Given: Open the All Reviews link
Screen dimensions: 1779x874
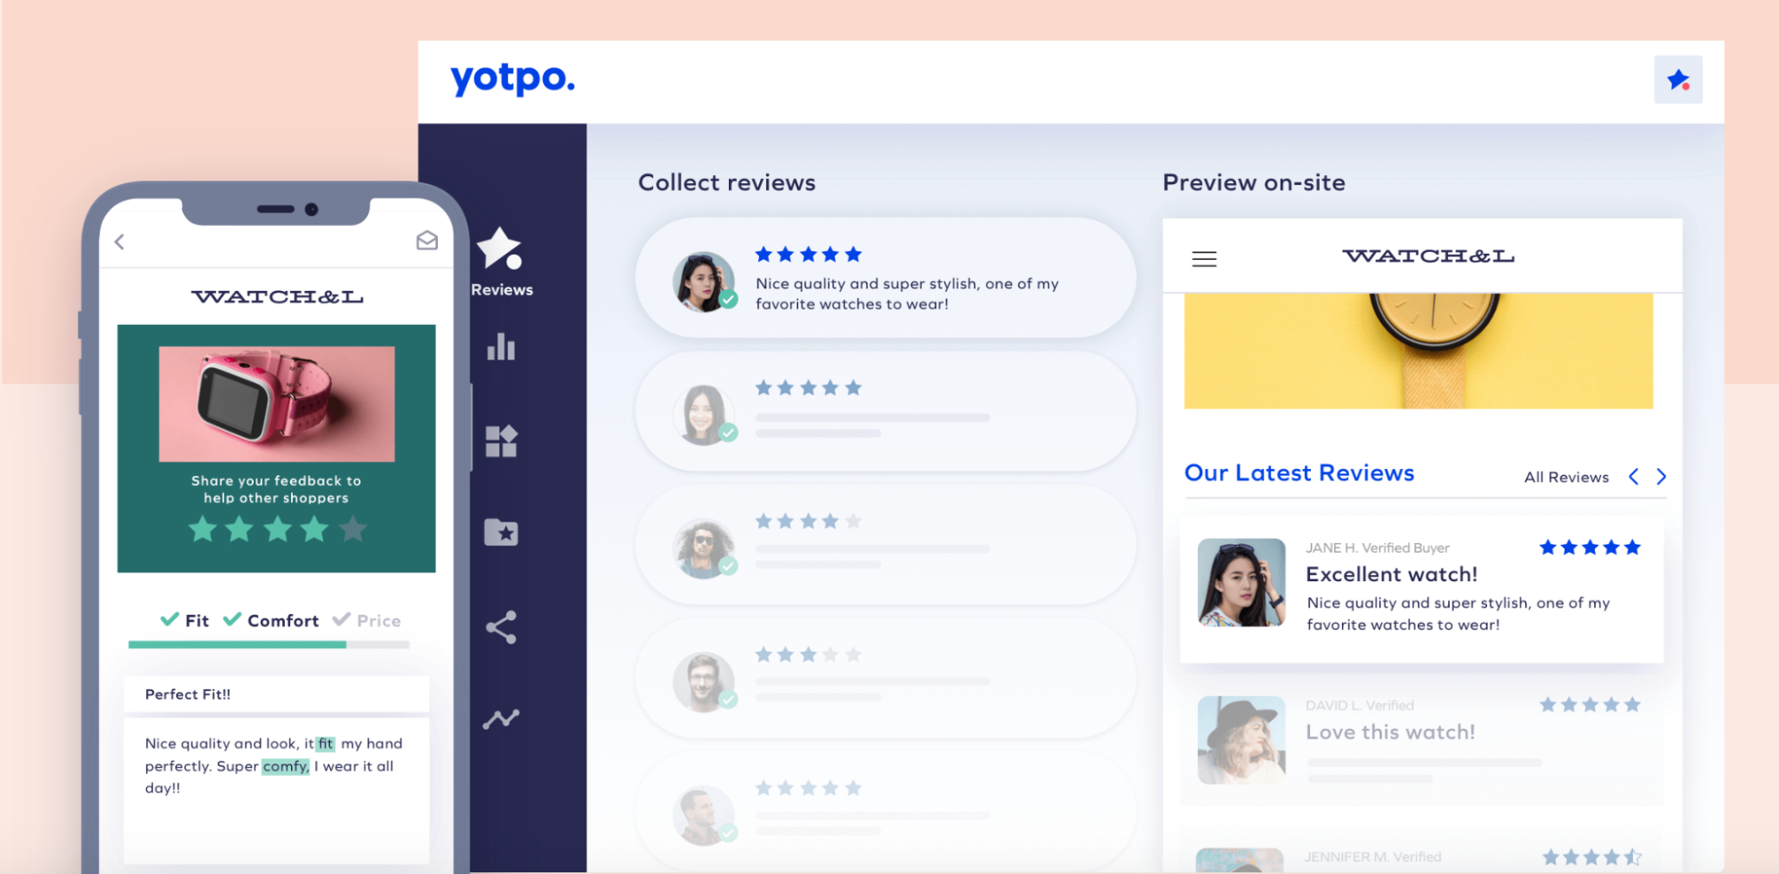Looking at the screenshot, I should click(1566, 477).
